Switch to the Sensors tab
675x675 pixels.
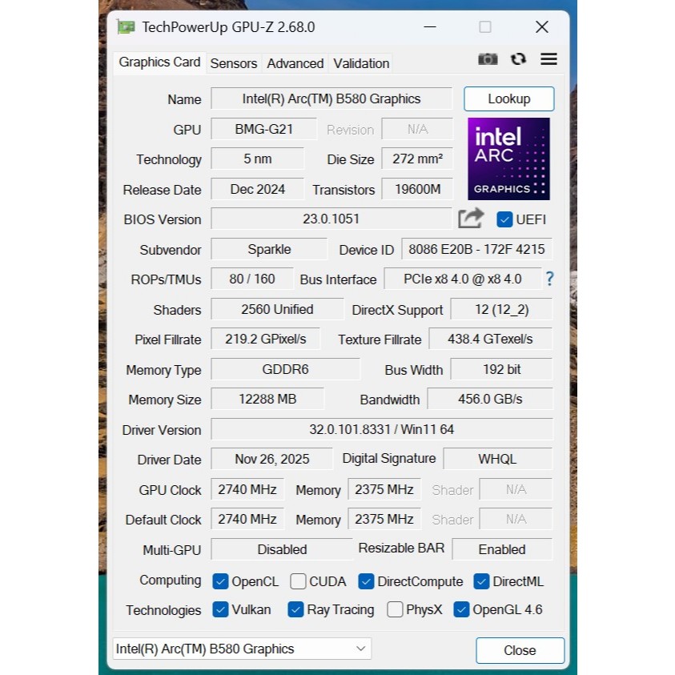coord(233,63)
